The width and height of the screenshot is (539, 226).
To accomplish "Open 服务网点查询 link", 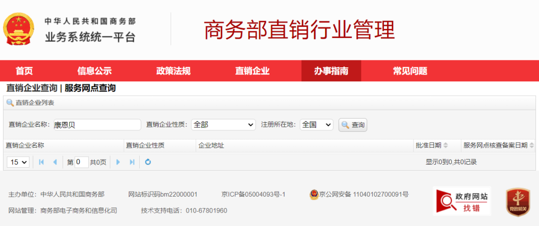I will [90, 88].
